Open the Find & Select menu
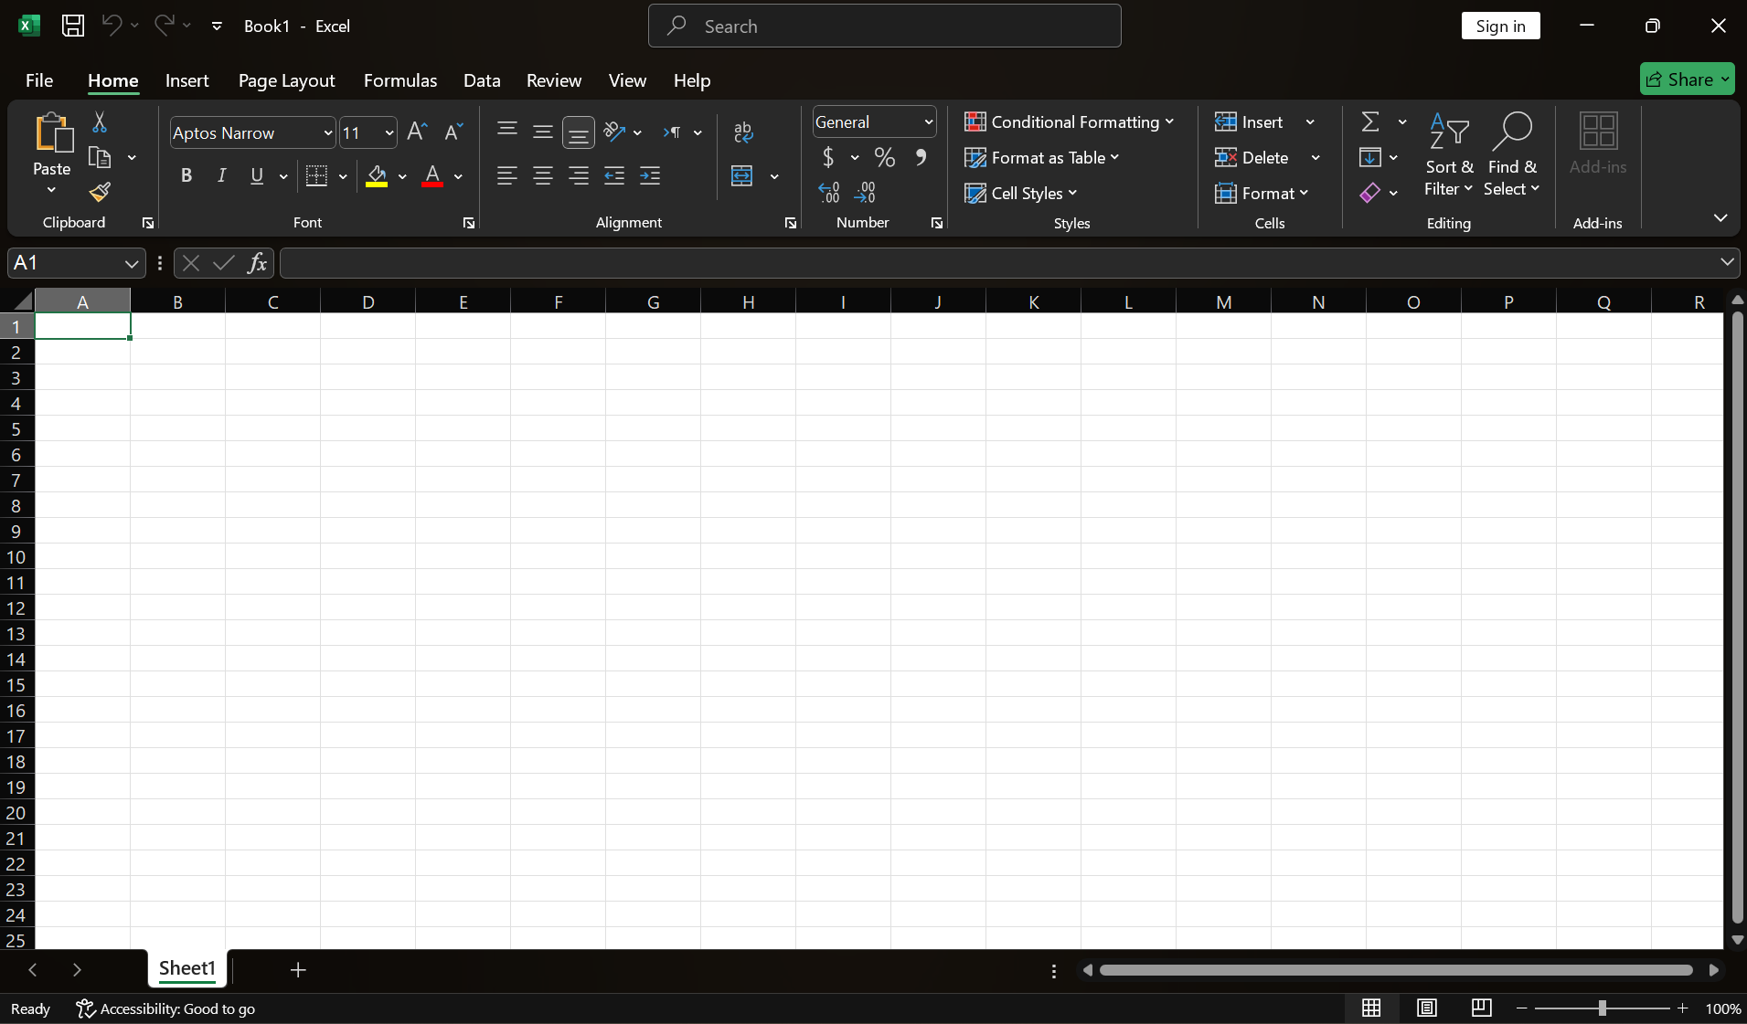 coord(1512,153)
